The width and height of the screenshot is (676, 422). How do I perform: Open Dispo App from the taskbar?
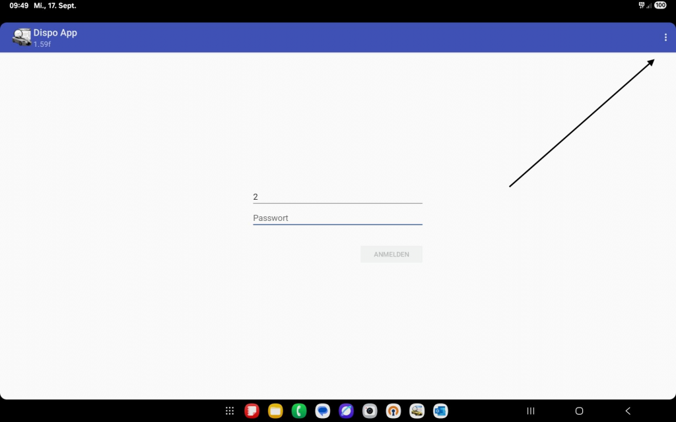click(417, 411)
